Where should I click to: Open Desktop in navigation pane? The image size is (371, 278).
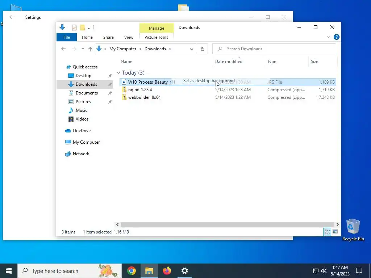(x=83, y=76)
